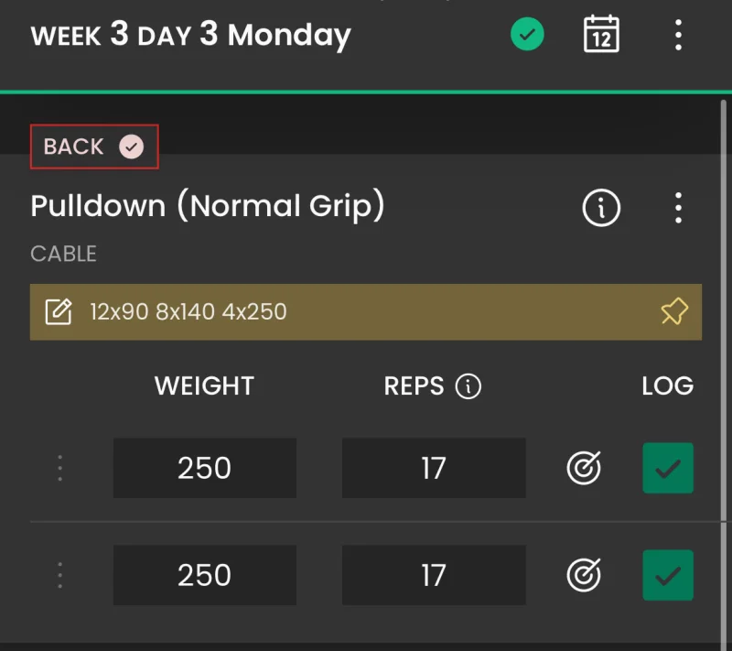Uncheck the second set log checkbox
Image resolution: width=732 pixels, height=651 pixels.
pos(668,575)
